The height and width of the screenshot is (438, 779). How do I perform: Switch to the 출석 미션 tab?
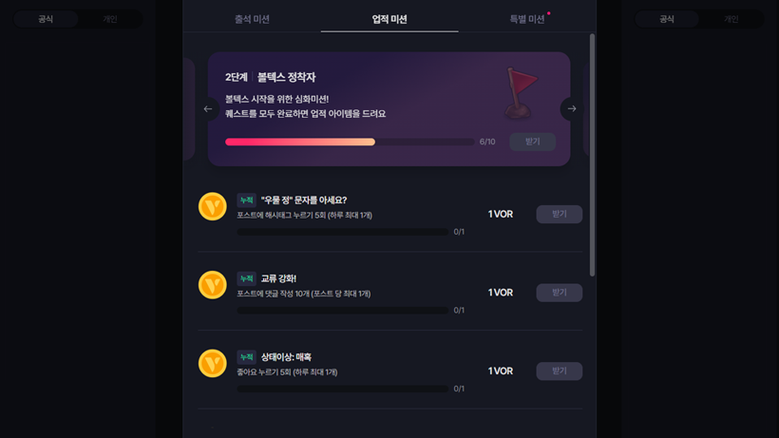click(252, 19)
